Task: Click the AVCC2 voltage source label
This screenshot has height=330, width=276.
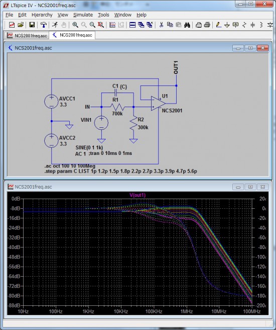Action: pos(67,138)
